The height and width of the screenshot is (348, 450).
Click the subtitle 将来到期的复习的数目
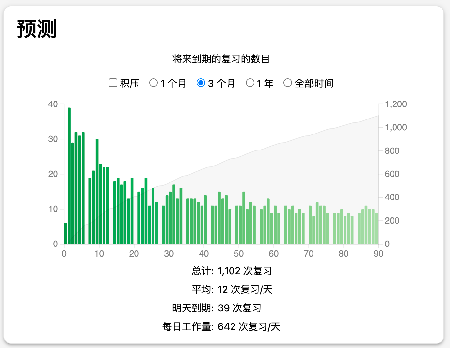221,59
